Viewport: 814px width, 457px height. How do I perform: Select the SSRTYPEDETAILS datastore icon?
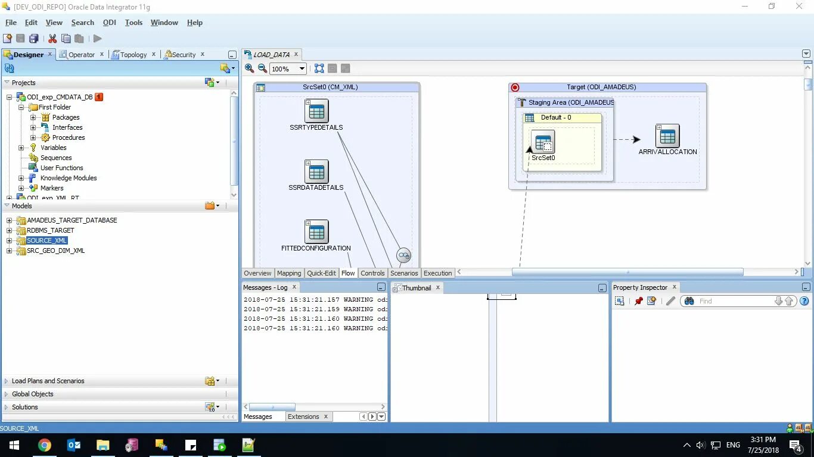pos(316,111)
